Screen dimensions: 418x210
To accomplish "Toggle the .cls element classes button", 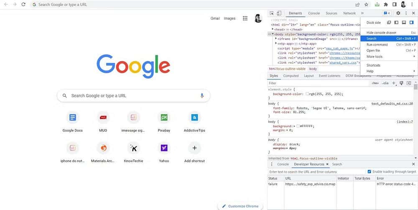I will (x=385, y=83).
